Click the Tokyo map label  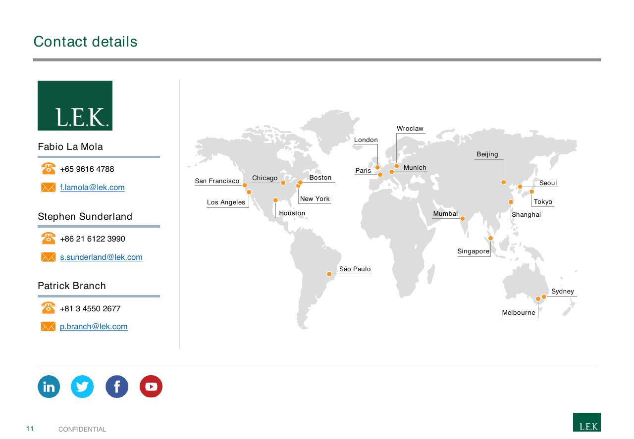pyautogui.click(x=543, y=201)
